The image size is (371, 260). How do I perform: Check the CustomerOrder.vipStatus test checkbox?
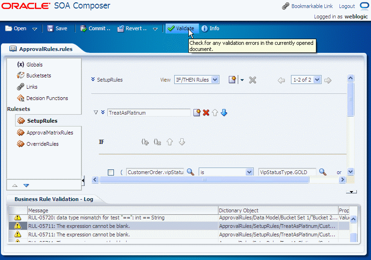111,172
